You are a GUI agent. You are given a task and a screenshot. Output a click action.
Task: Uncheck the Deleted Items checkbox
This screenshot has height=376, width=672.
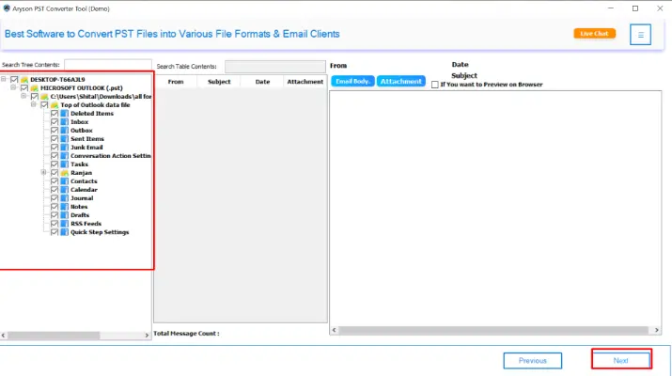coord(55,114)
